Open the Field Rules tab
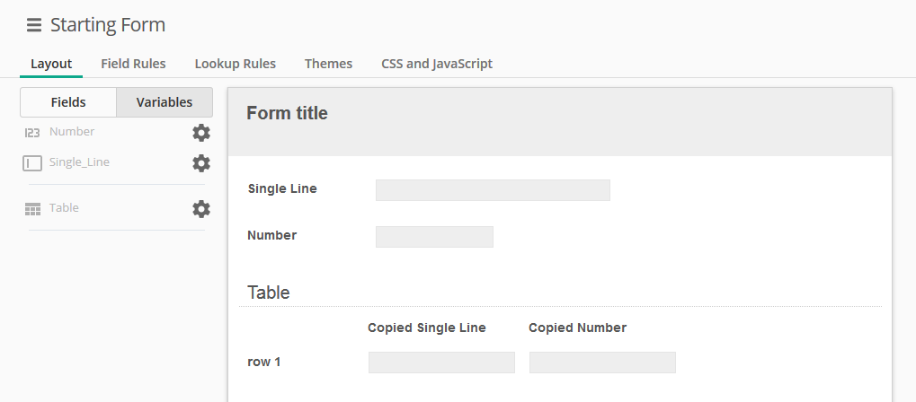 133,64
